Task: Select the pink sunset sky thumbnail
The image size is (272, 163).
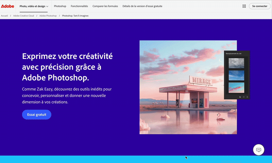Action: point(236,88)
